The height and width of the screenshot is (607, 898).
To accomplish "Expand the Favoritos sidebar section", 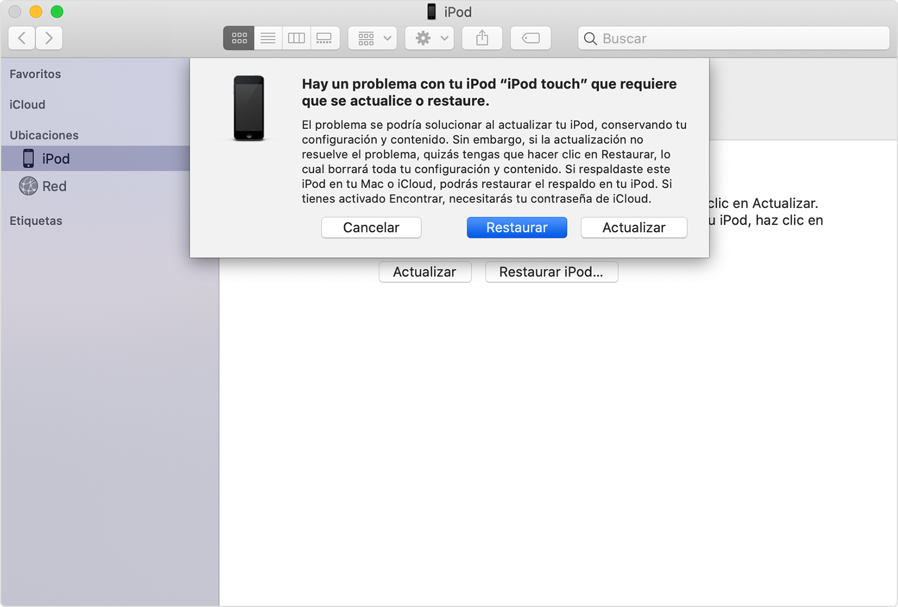I will tap(35, 74).
